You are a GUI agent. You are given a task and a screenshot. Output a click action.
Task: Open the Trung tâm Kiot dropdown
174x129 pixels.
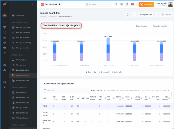coord(148,15)
